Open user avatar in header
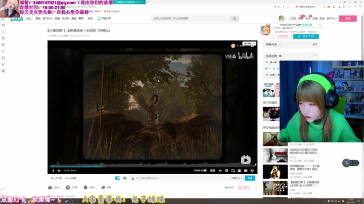 click(x=282, y=18)
